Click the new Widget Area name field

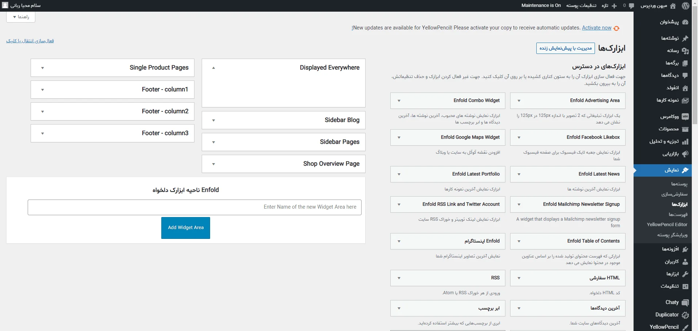tap(194, 207)
